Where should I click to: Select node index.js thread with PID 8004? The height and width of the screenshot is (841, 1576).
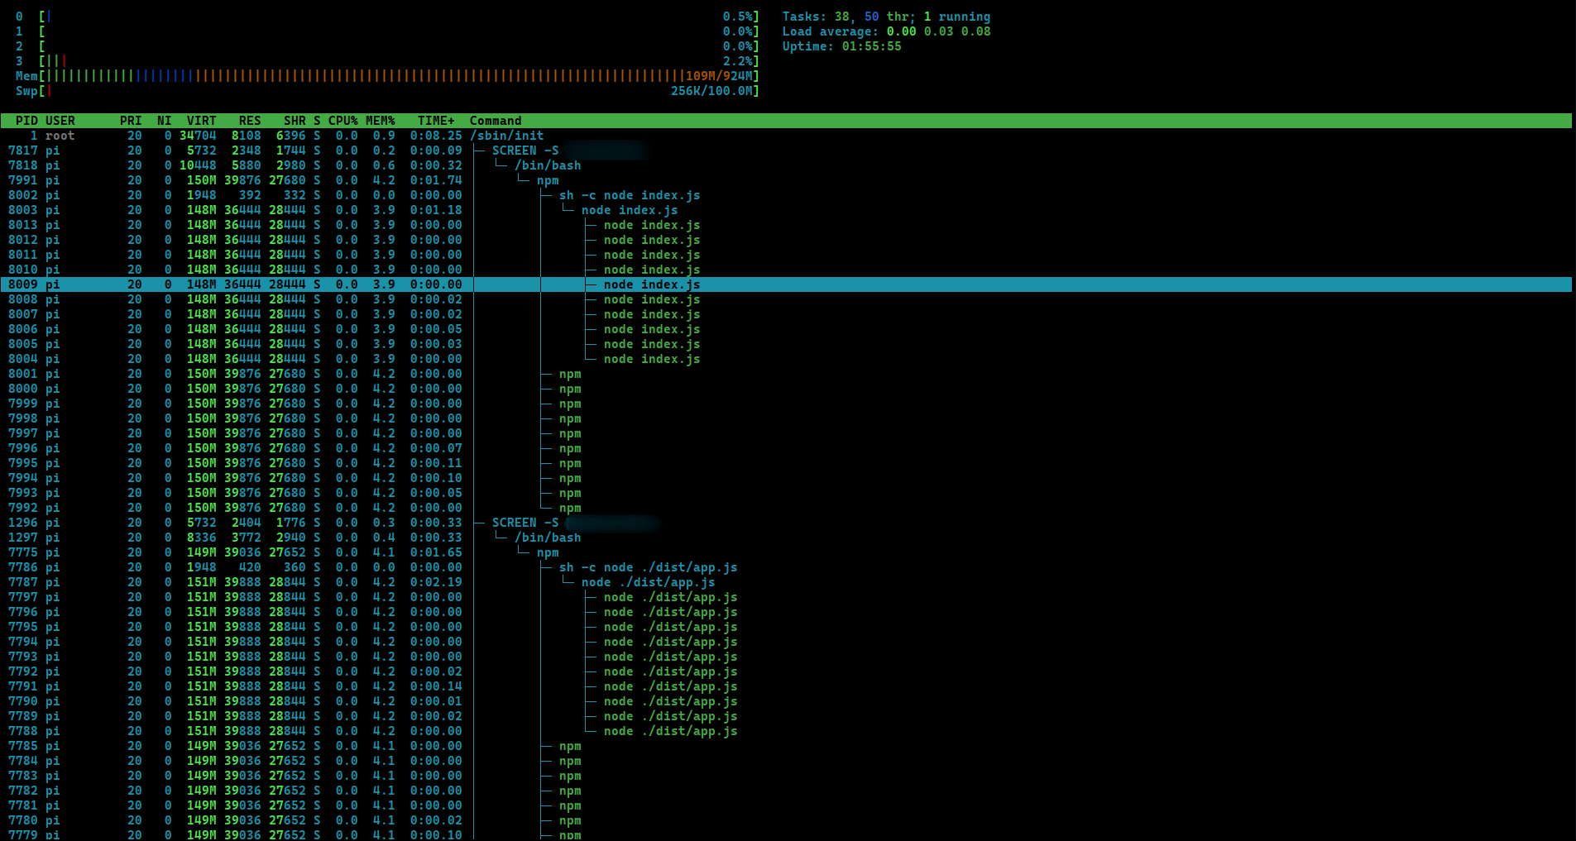[x=786, y=359]
